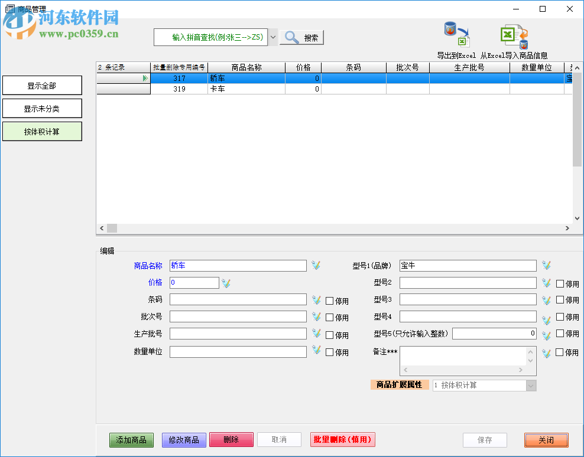Click the pen icon beside 商品名称 field
The image size is (584, 457).
[x=316, y=265]
